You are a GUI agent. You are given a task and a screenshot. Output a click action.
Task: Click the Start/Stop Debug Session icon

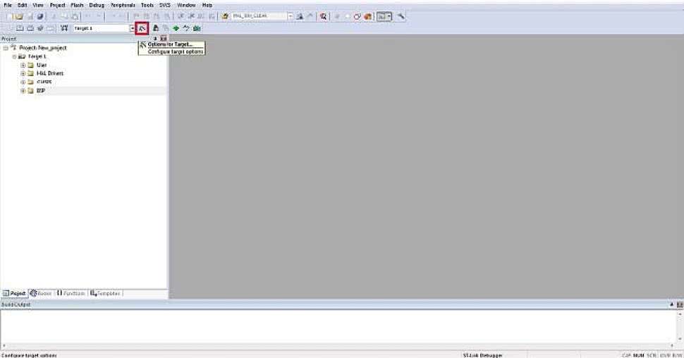point(323,16)
